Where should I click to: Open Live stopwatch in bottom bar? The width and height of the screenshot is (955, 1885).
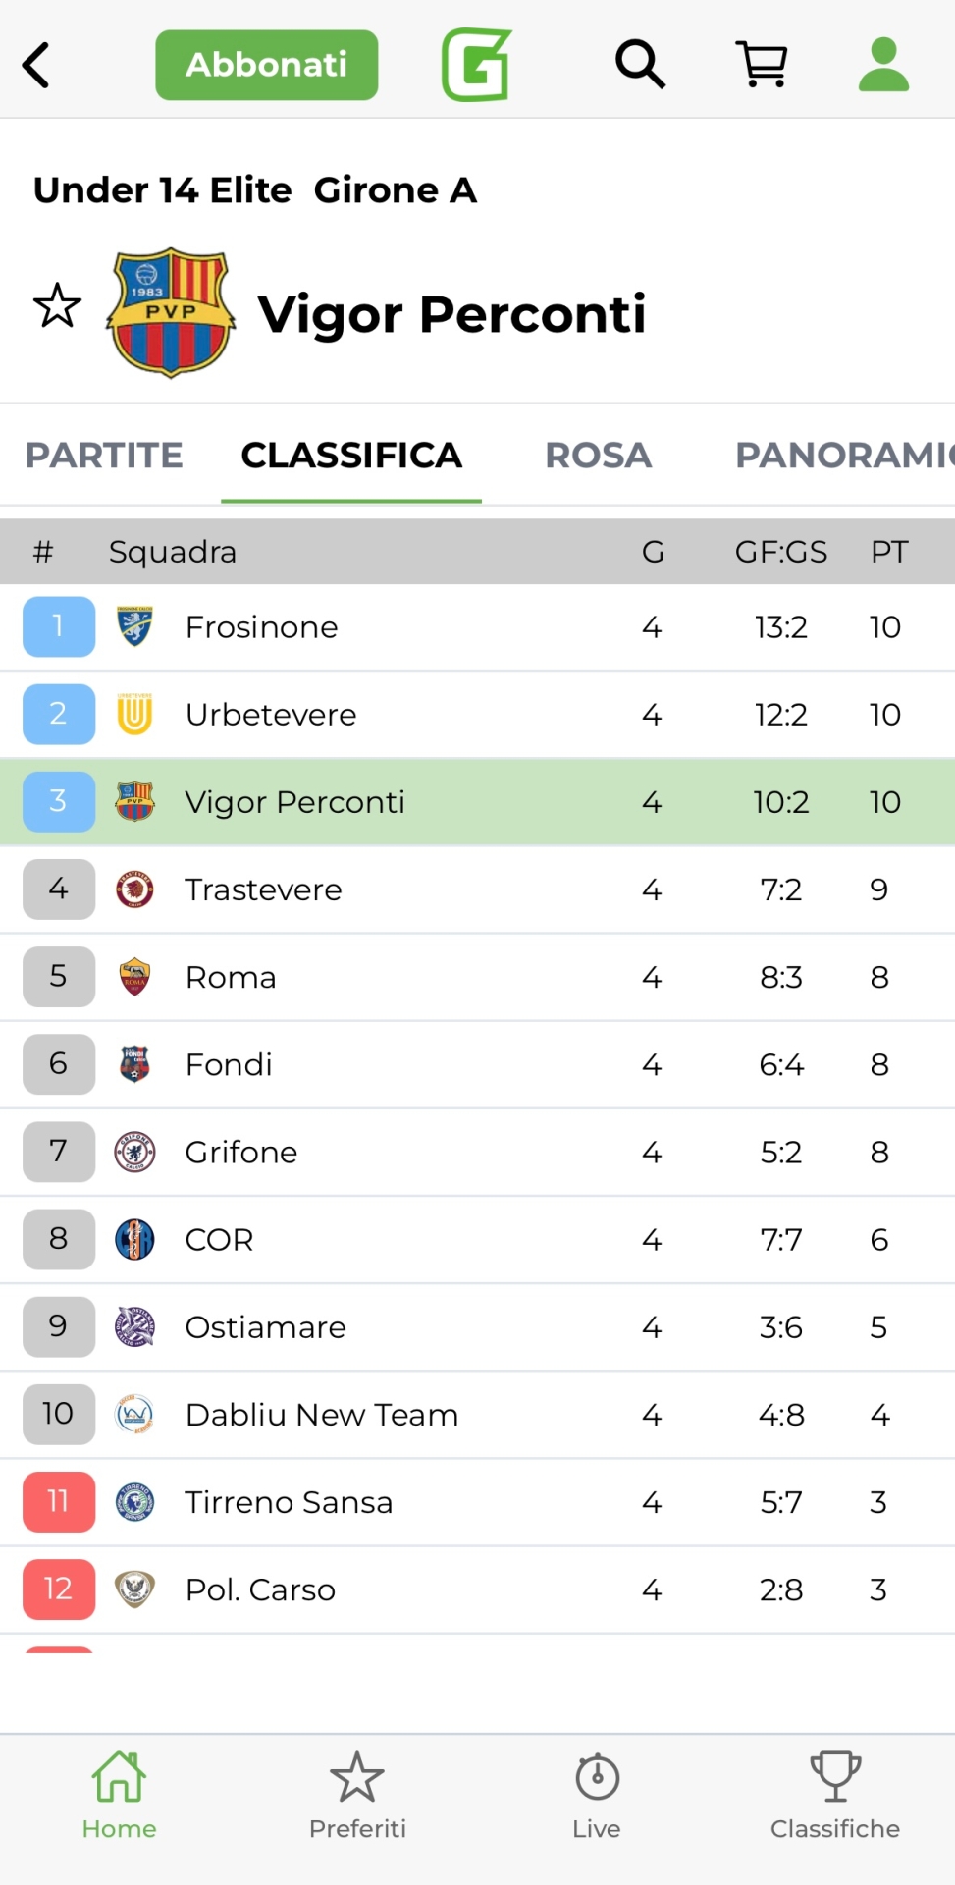coord(597,1796)
